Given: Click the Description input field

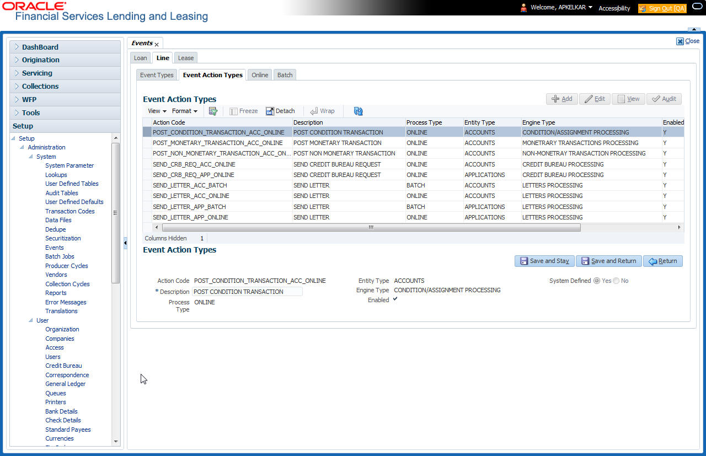Looking at the screenshot, I should 247,292.
